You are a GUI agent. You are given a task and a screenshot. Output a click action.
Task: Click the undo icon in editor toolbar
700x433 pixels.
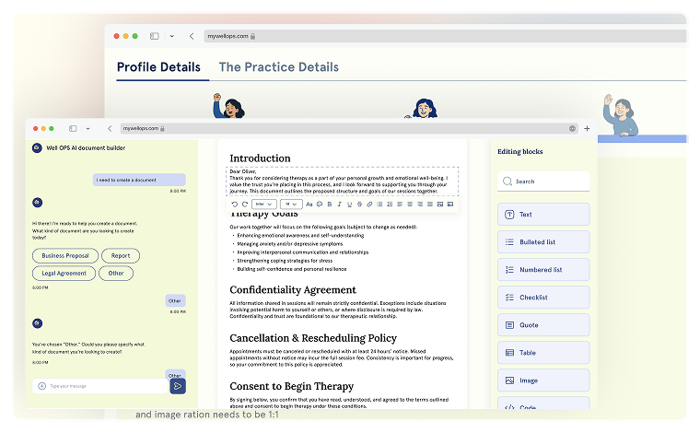[235, 204]
